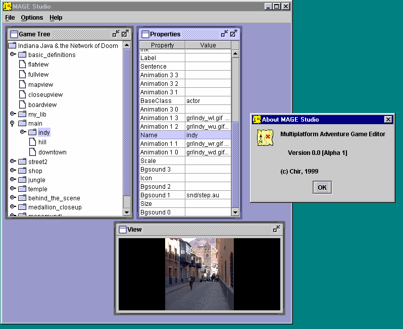The image size is (403, 329).
Task: Edit the BaseClass value 'actor'
Action: (x=208, y=101)
